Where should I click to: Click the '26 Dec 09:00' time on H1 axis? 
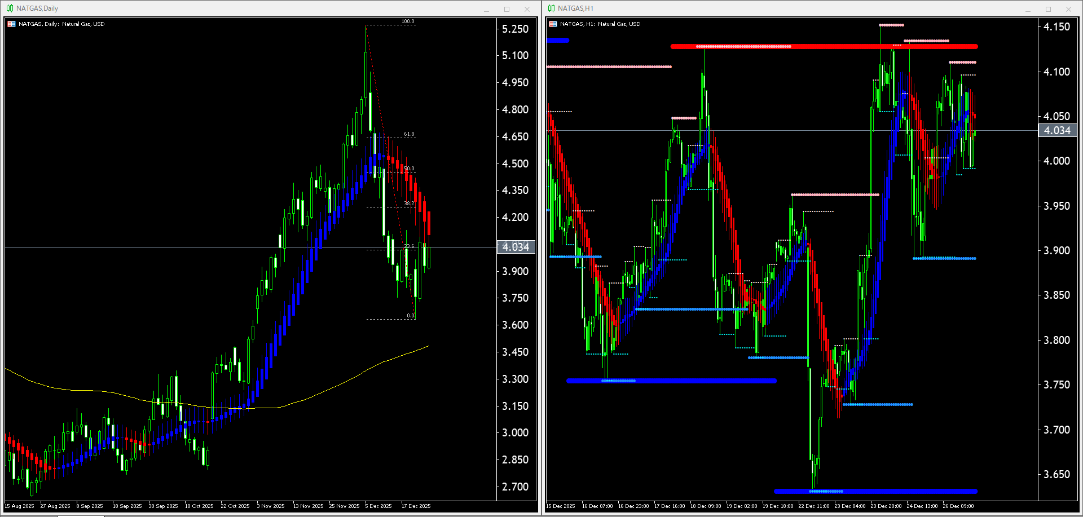pos(958,506)
